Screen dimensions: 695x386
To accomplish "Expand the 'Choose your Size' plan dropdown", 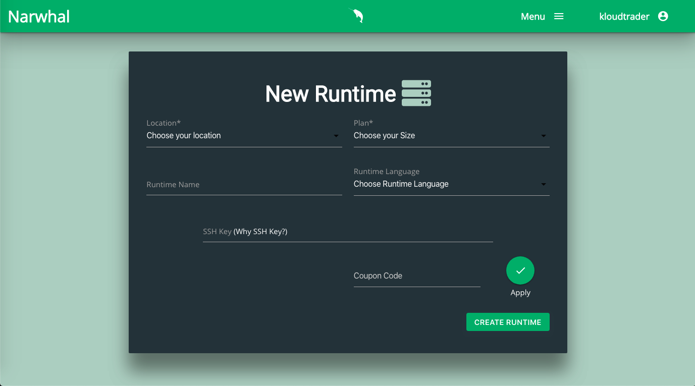I will point(444,136).
